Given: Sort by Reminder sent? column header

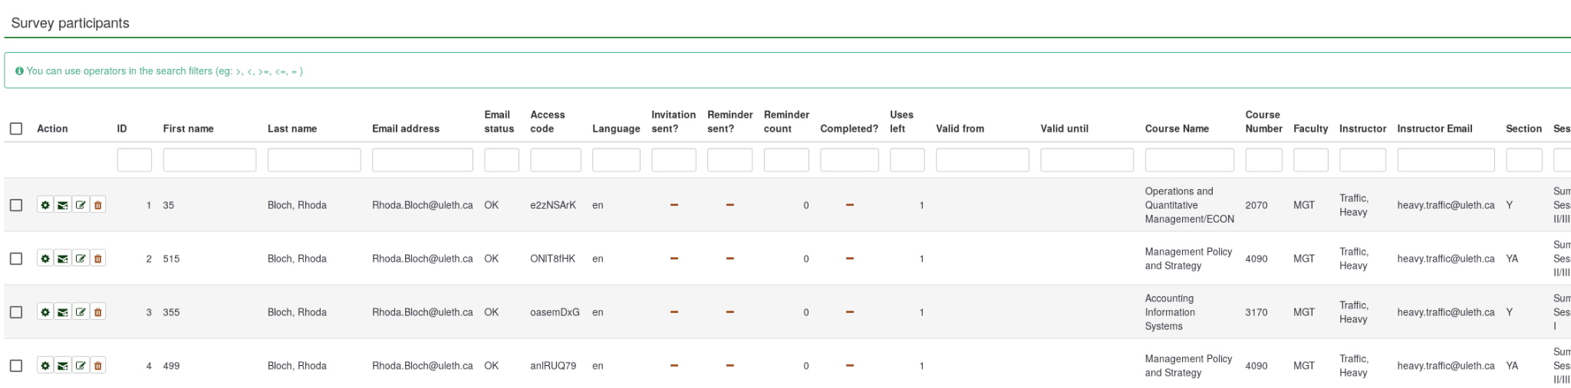Looking at the screenshot, I should point(730,122).
